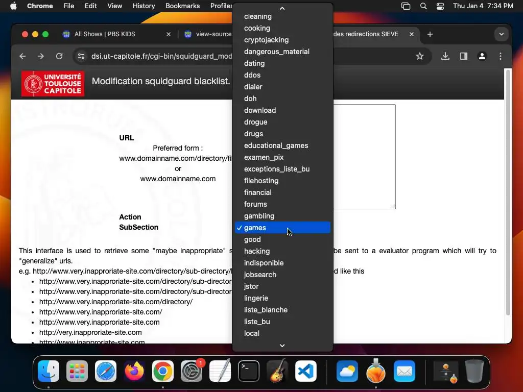Open the History menu
Image resolution: width=523 pixels, height=392 pixels.
(144, 6)
